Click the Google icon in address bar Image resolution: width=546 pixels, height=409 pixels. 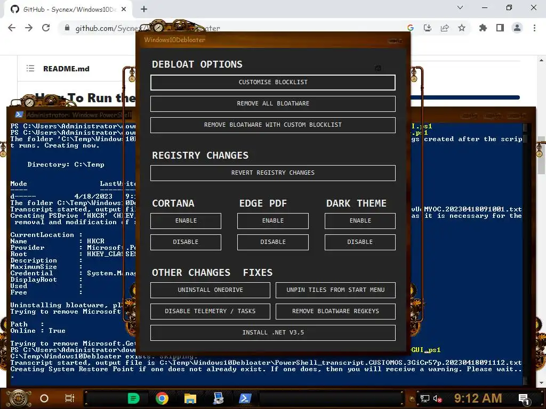pyautogui.click(x=411, y=28)
